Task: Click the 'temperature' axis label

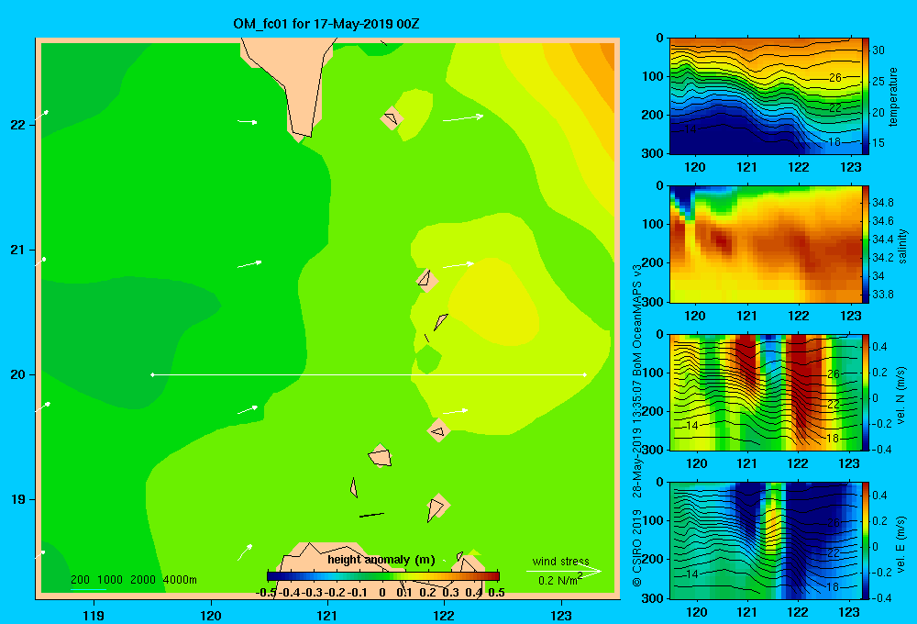Action: click(x=893, y=96)
